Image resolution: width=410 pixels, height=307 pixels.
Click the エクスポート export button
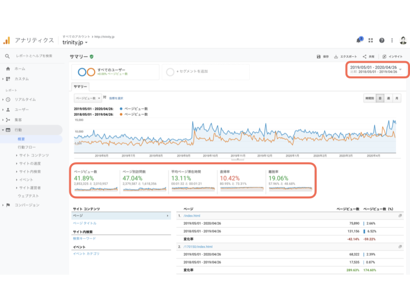click(x=345, y=56)
